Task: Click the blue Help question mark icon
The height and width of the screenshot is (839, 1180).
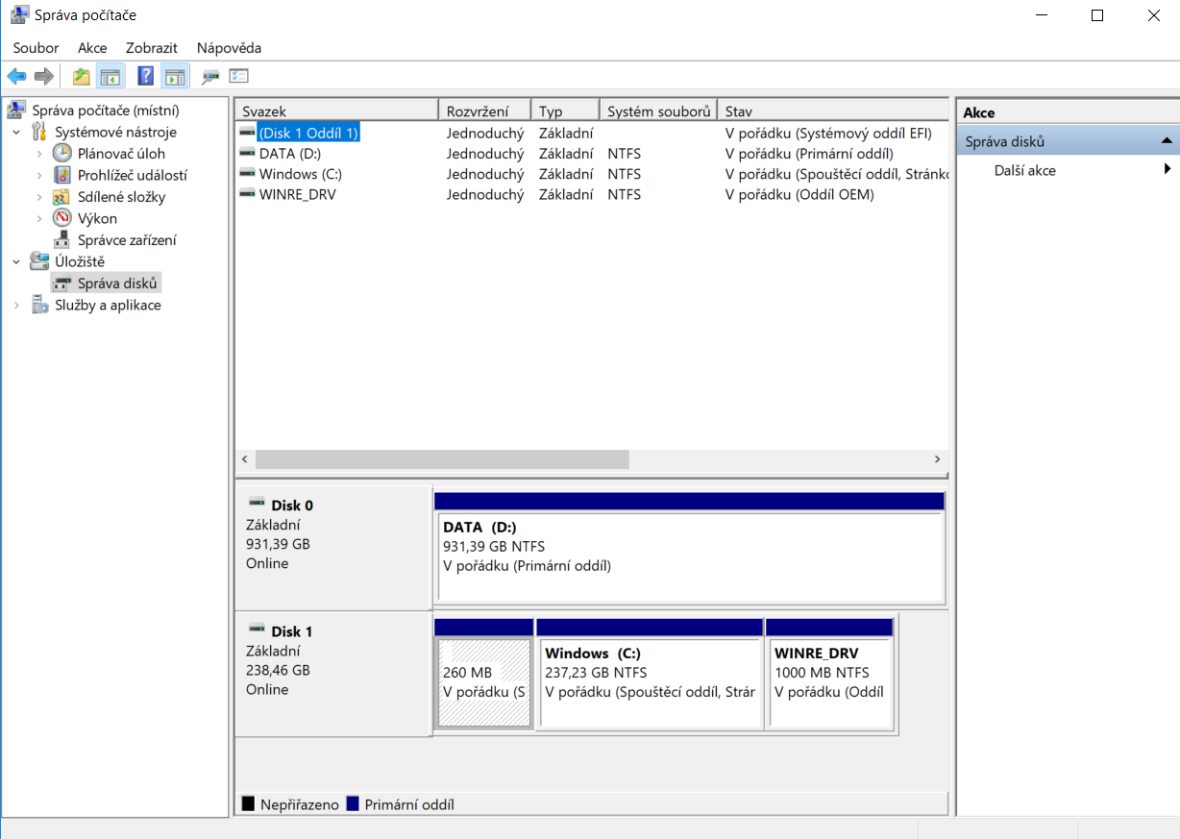Action: pyautogui.click(x=146, y=76)
